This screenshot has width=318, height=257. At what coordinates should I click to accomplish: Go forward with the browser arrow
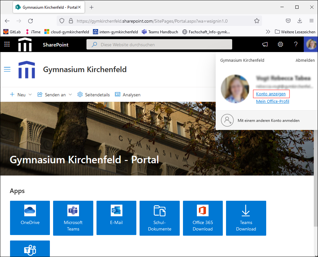(19, 21)
